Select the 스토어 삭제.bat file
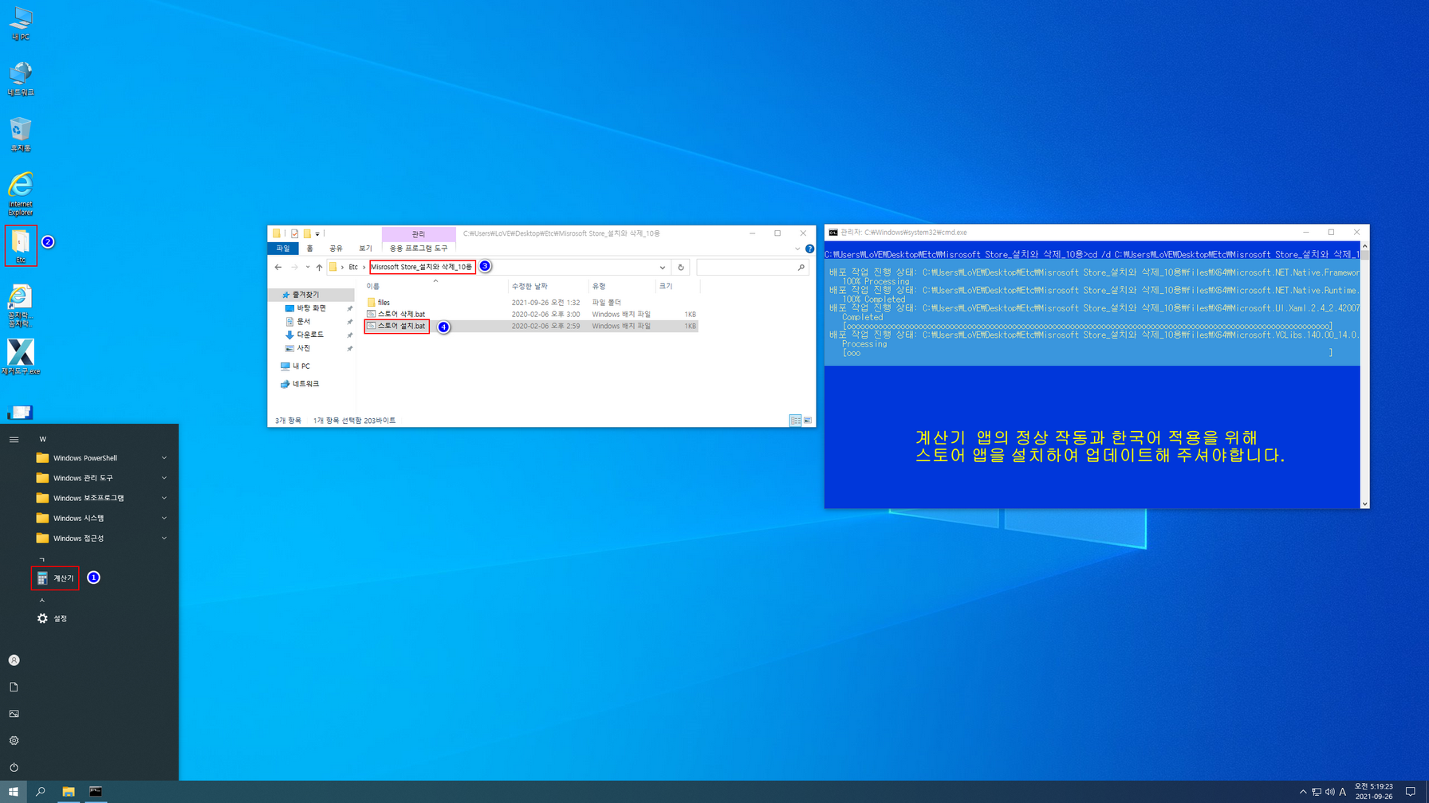 (x=531, y=314)
